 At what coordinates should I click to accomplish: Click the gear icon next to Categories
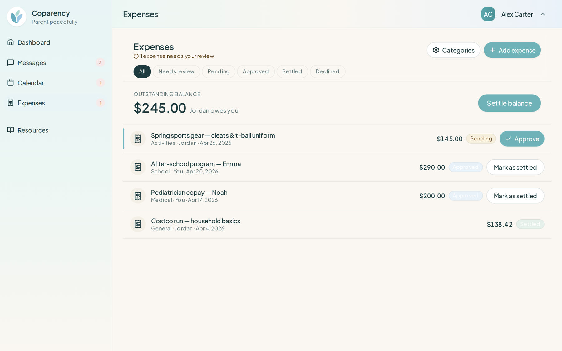(x=436, y=50)
